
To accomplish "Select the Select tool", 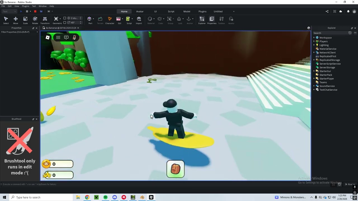I will 6,20.
